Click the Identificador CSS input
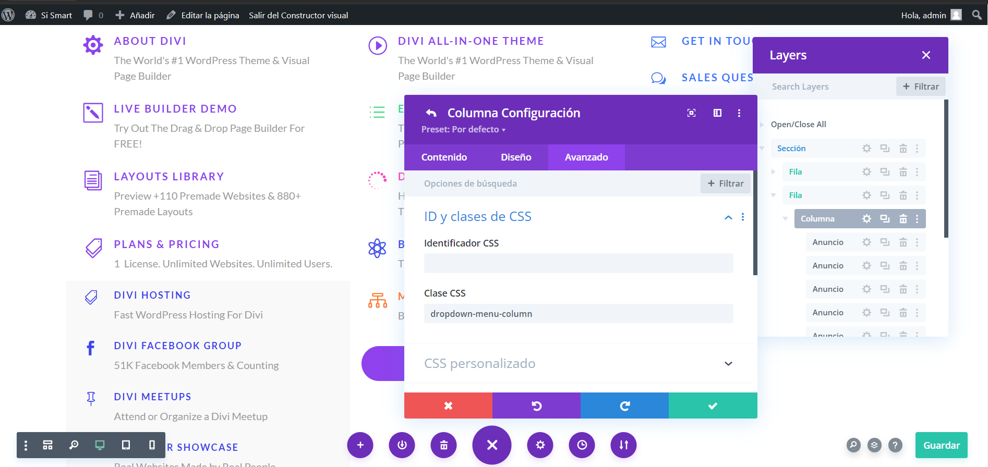This screenshot has height=467, width=988. (579, 263)
